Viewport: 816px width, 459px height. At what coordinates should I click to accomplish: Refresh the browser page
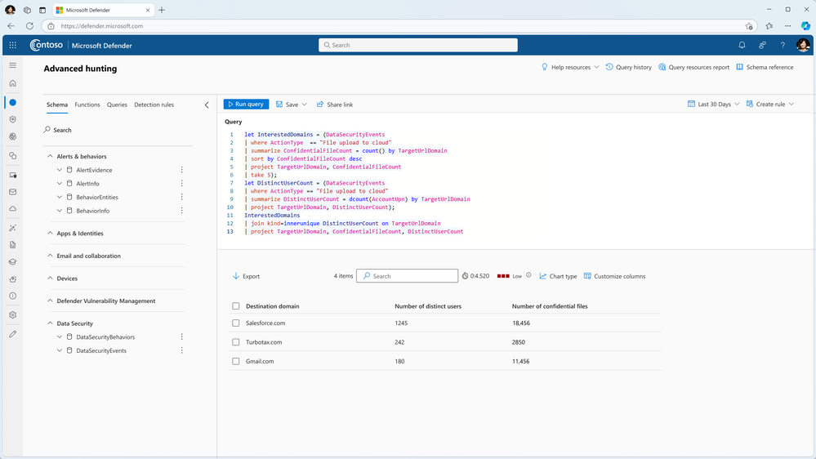29,25
